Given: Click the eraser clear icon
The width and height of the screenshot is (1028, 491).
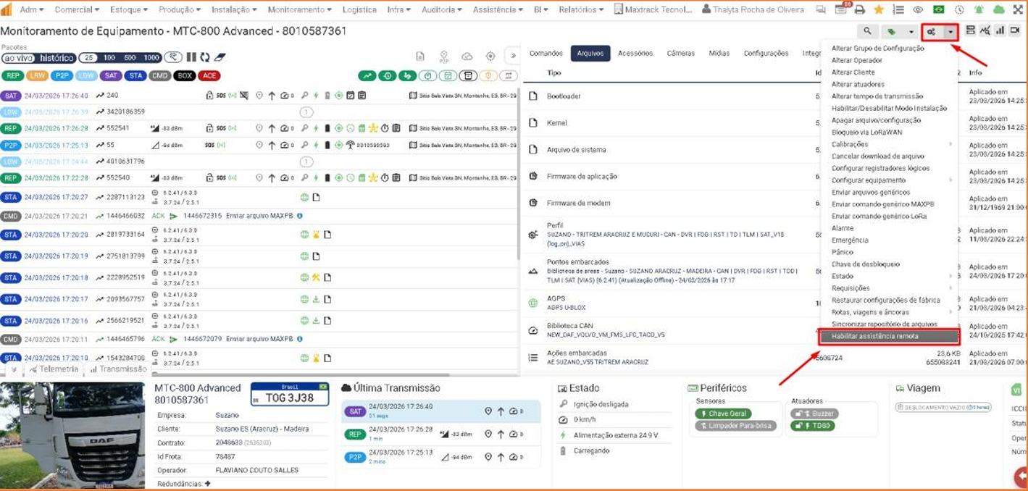Looking at the screenshot, I should (x=220, y=57).
